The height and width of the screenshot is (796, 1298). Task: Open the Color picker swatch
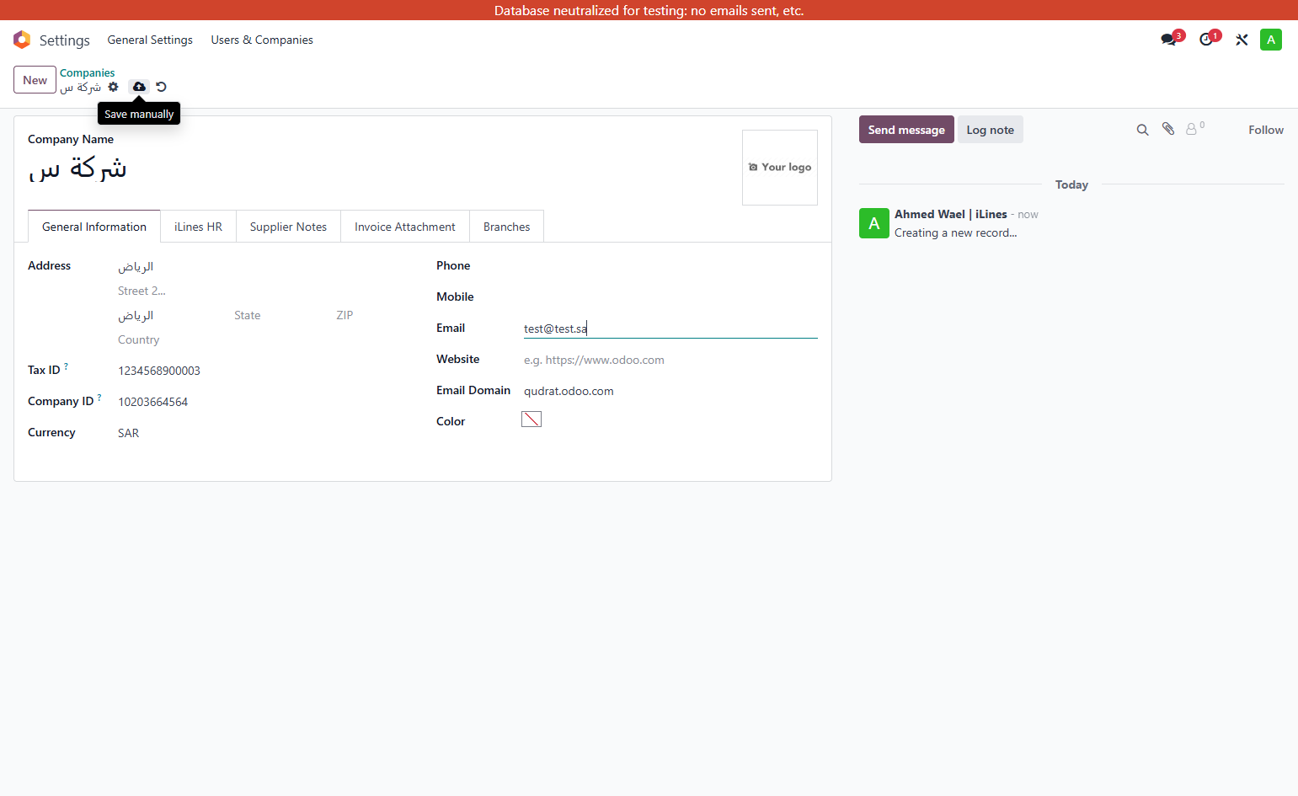pyautogui.click(x=531, y=419)
